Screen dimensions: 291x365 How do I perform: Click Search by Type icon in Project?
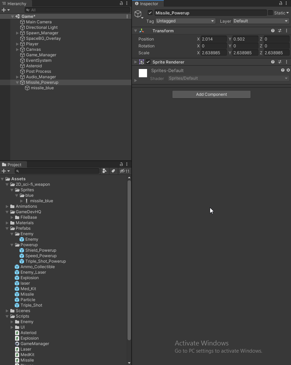pos(105,171)
